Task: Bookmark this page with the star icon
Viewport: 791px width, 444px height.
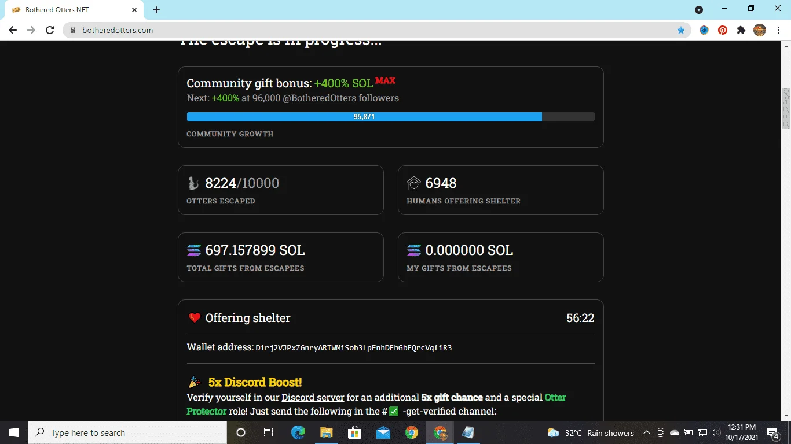Action: point(681,30)
